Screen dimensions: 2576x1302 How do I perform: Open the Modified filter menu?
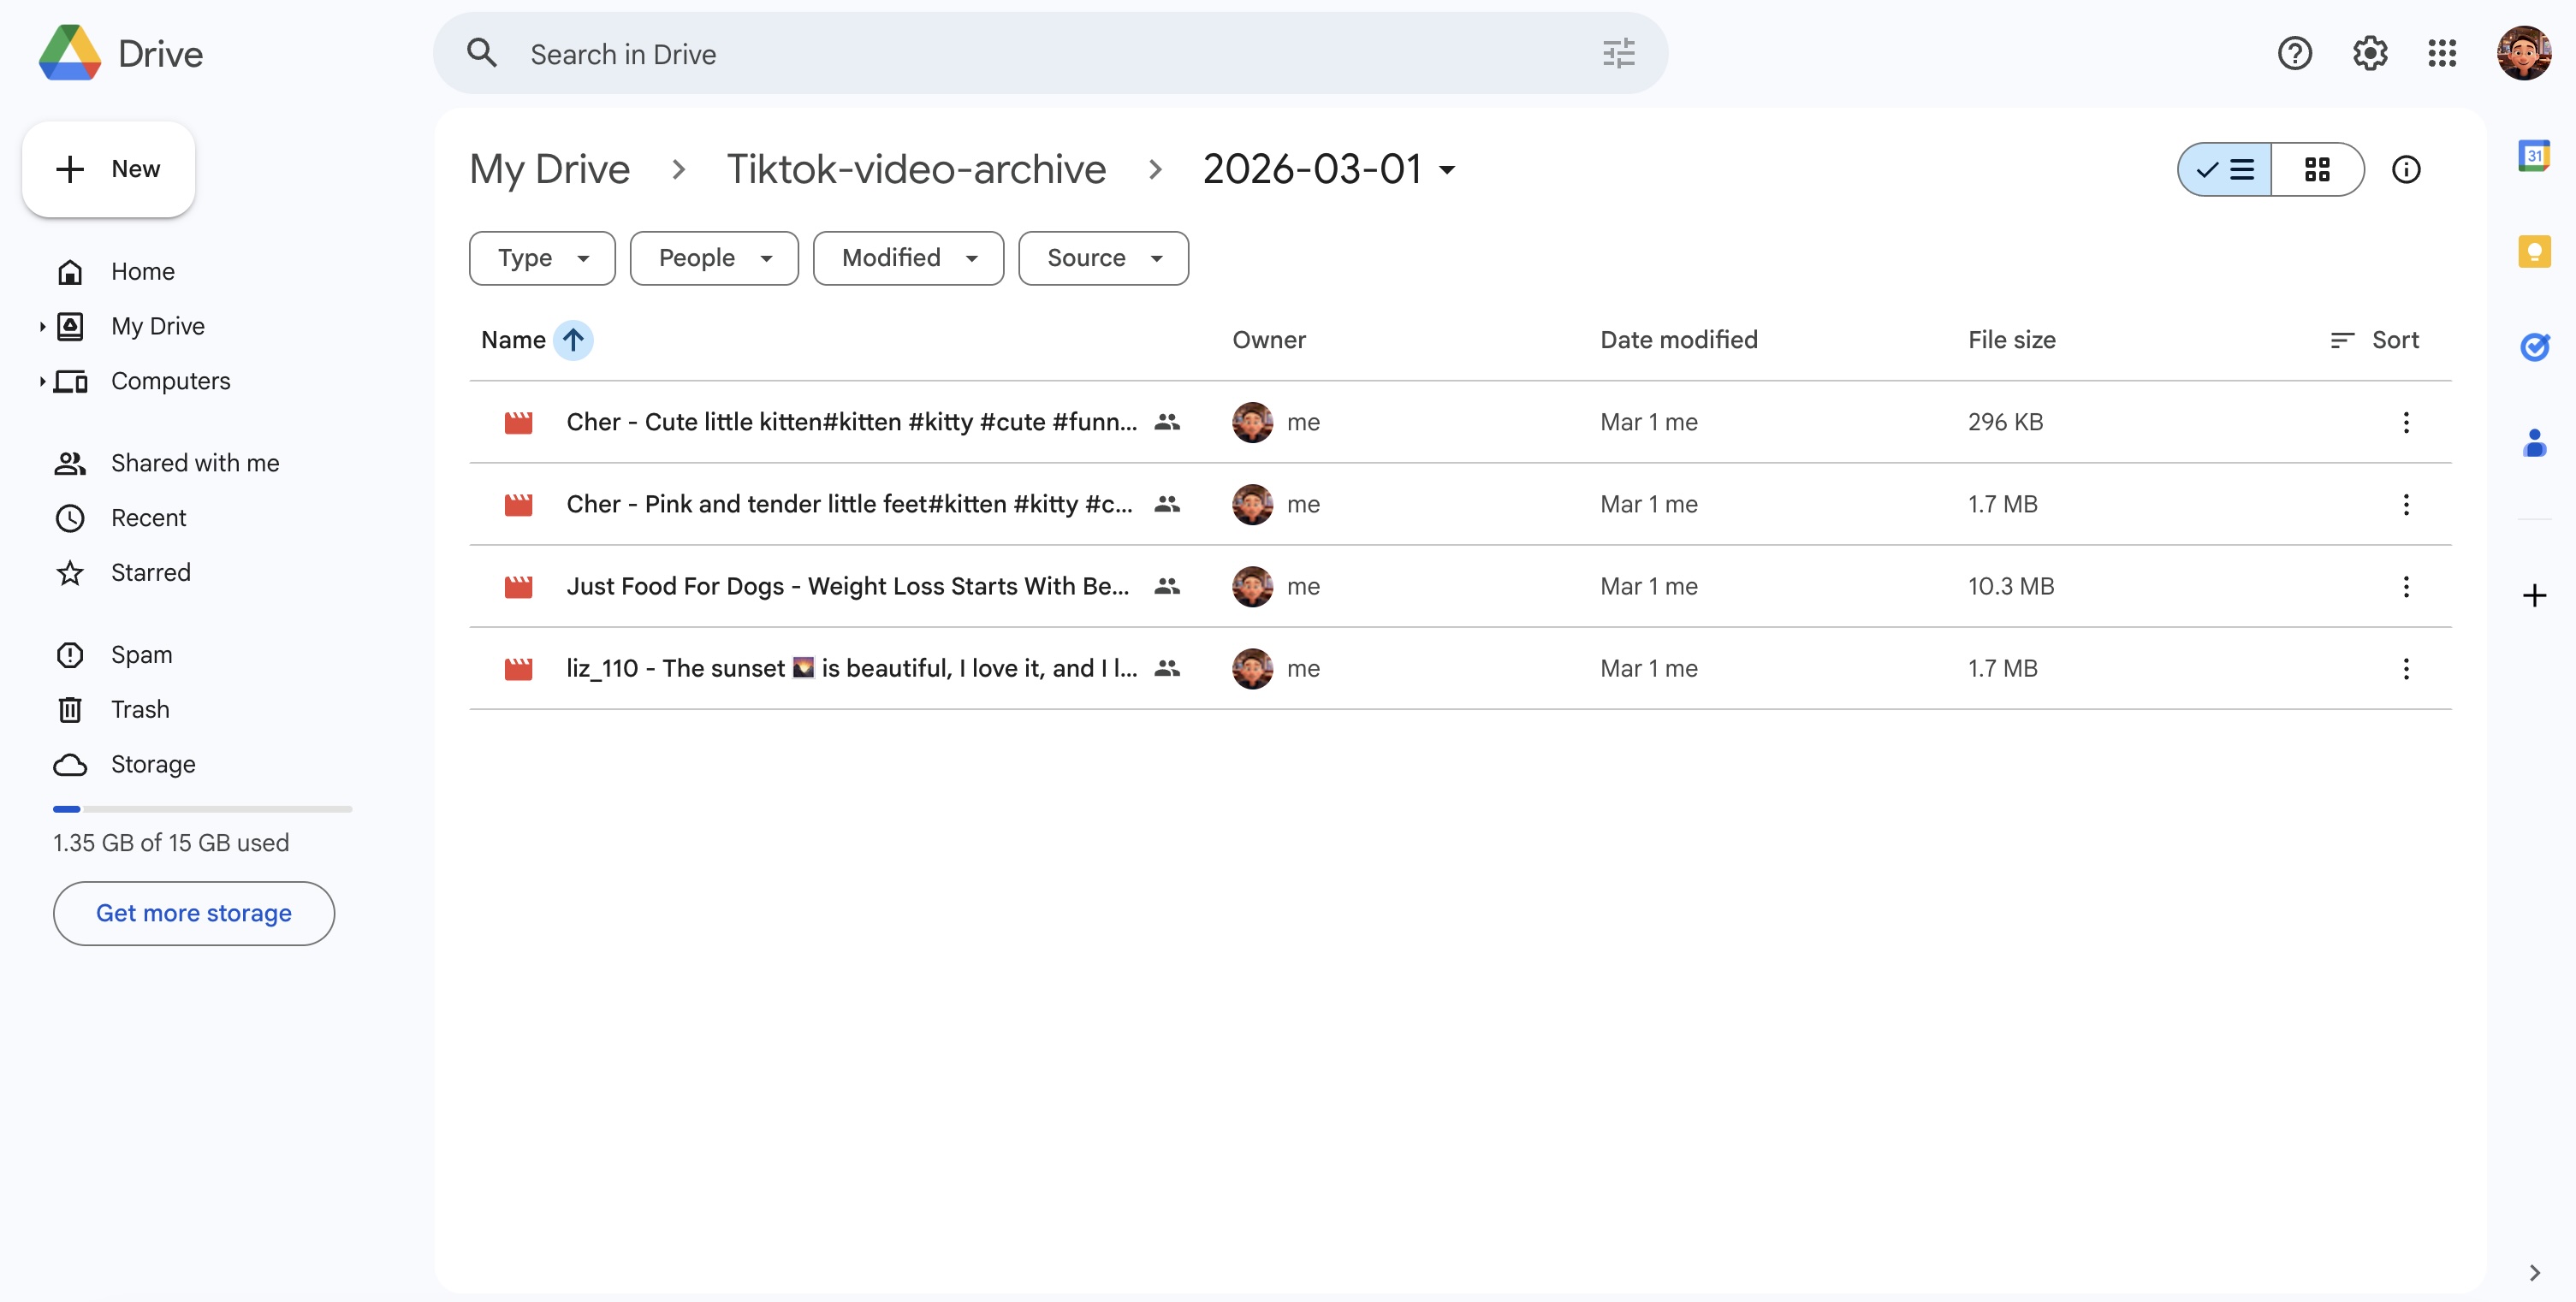pos(906,257)
